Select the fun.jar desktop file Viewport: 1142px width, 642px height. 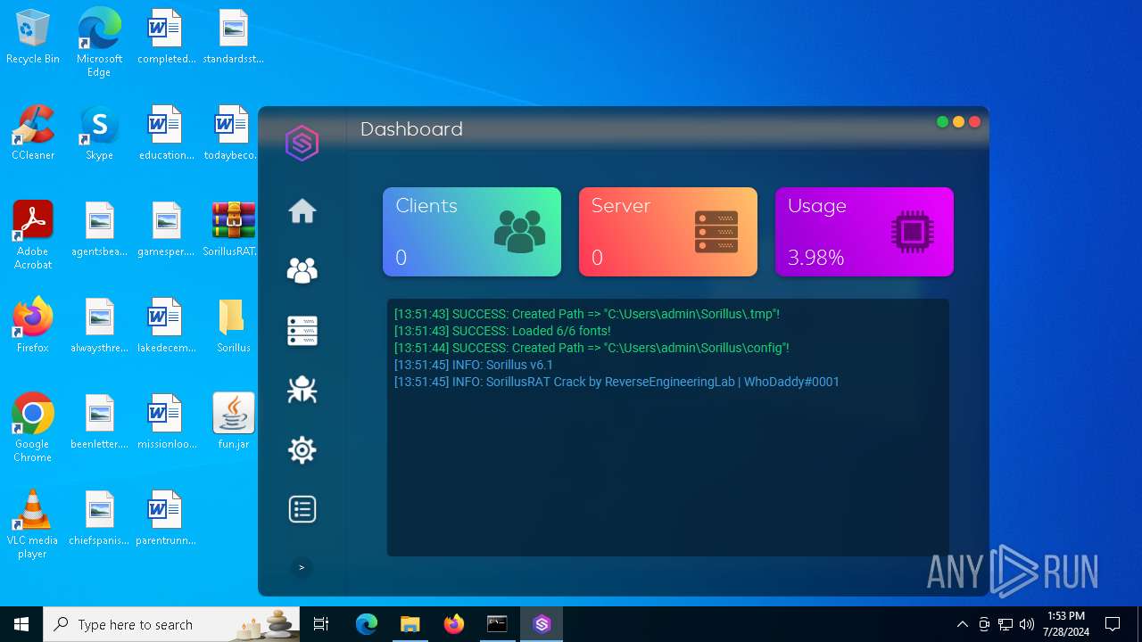coord(234,422)
